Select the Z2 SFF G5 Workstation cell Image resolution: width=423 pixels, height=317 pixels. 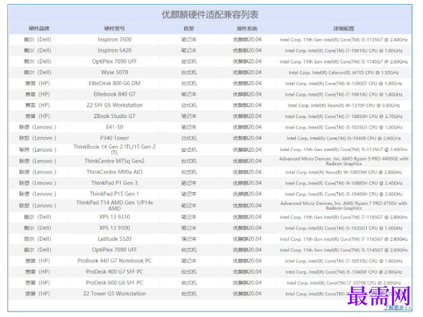(114, 105)
